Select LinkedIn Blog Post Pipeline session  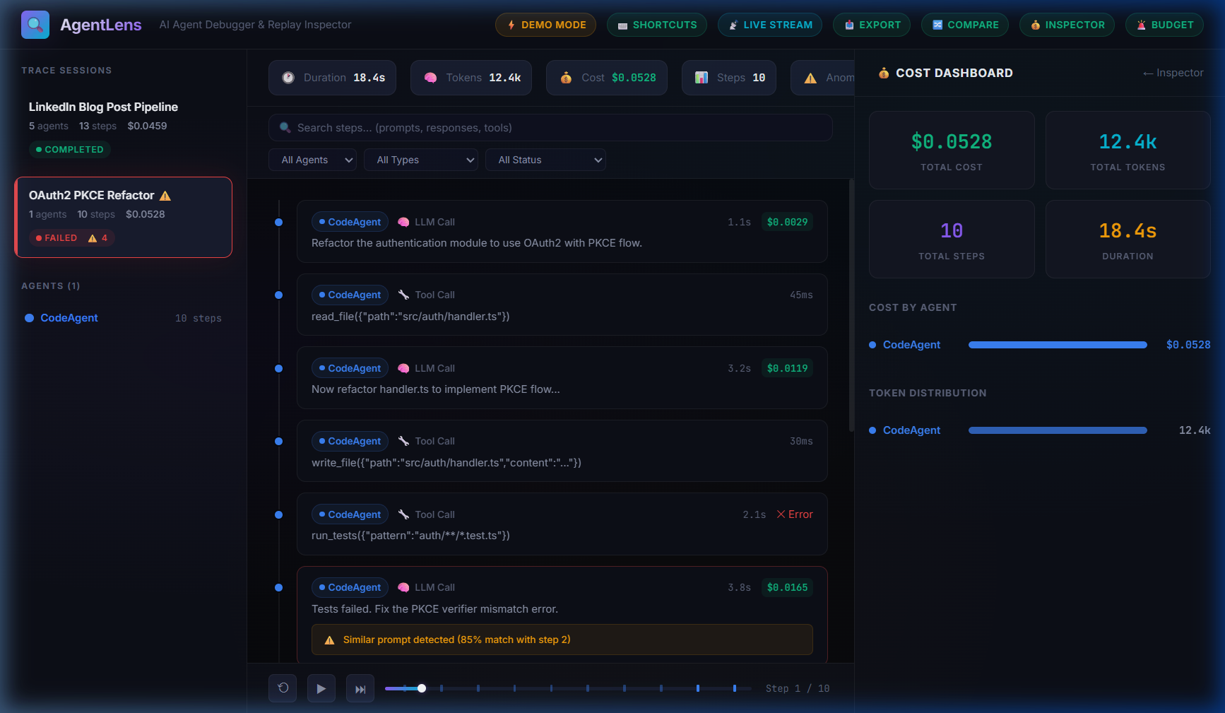click(123, 128)
